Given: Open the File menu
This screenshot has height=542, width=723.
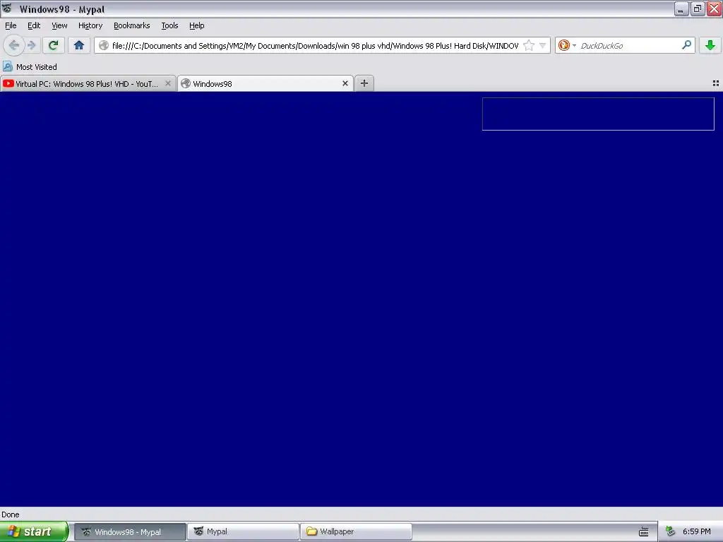Looking at the screenshot, I should tap(11, 25).
